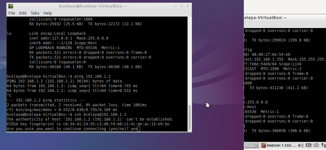Click the 'inet6 addr: ::1/128' line
The width and height of the screenshot is (326, 150).
[63, 43]
